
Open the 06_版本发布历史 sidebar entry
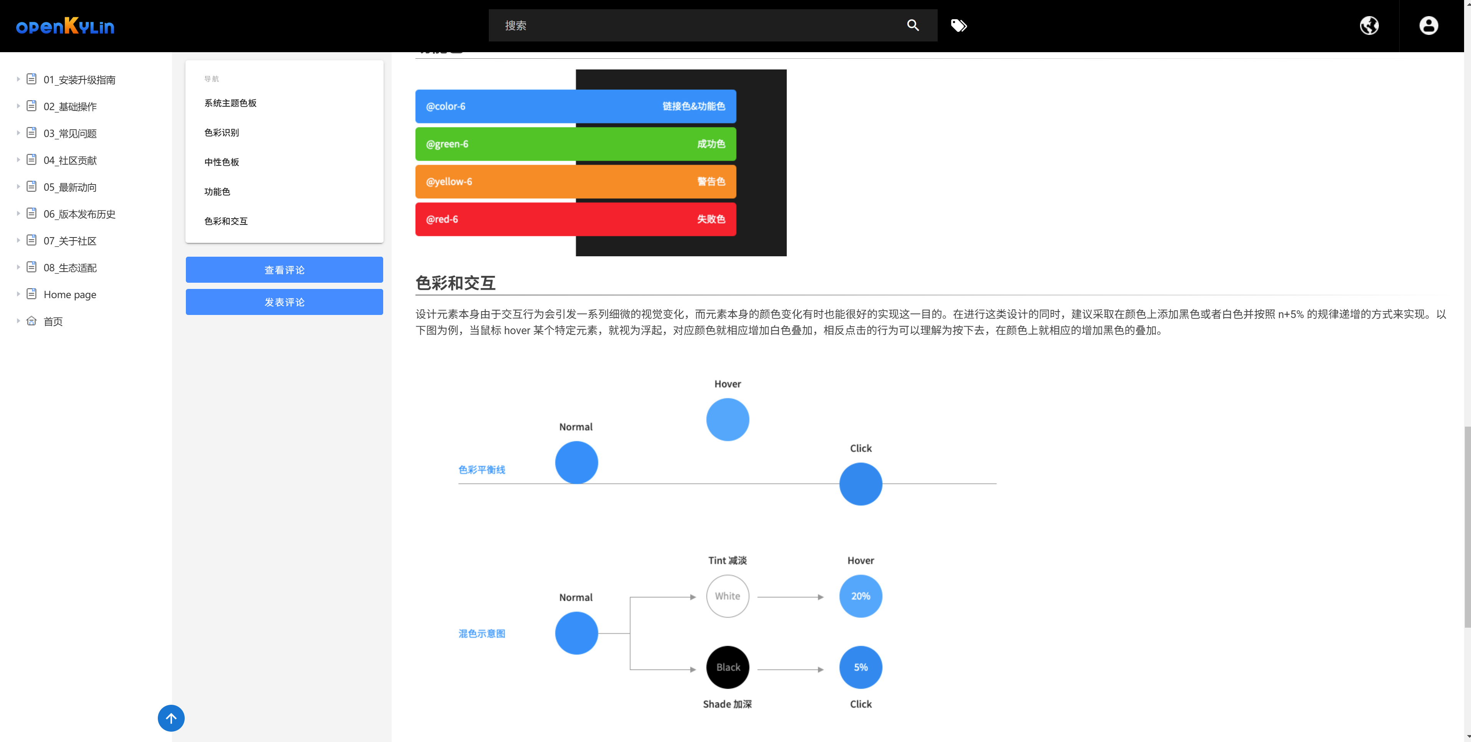pyautogui.click(x=79, y=214)
